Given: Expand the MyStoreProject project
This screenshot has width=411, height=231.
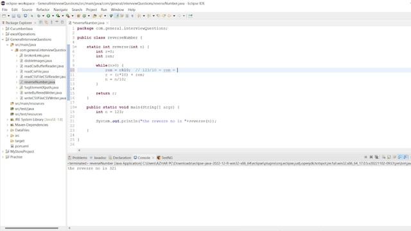Looking at the screenshot, I should tap(3, 151).
